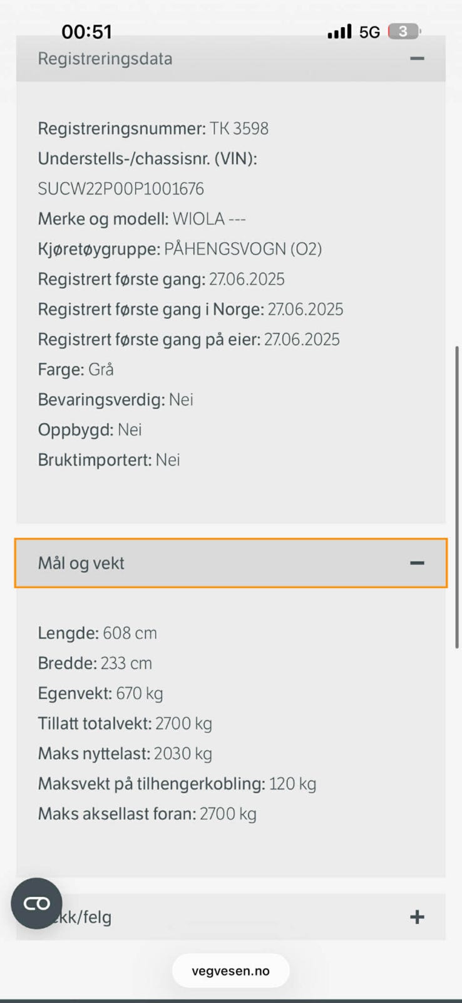Click the Registreringsnummer TK 3598 value
The width and height of the screenshot is (462, 1003).
[x=239, y=129]
